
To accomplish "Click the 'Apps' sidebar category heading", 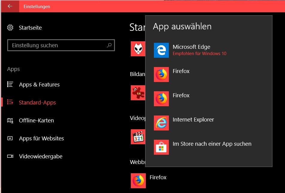I will pyautogui.click(x=13, y=69).
